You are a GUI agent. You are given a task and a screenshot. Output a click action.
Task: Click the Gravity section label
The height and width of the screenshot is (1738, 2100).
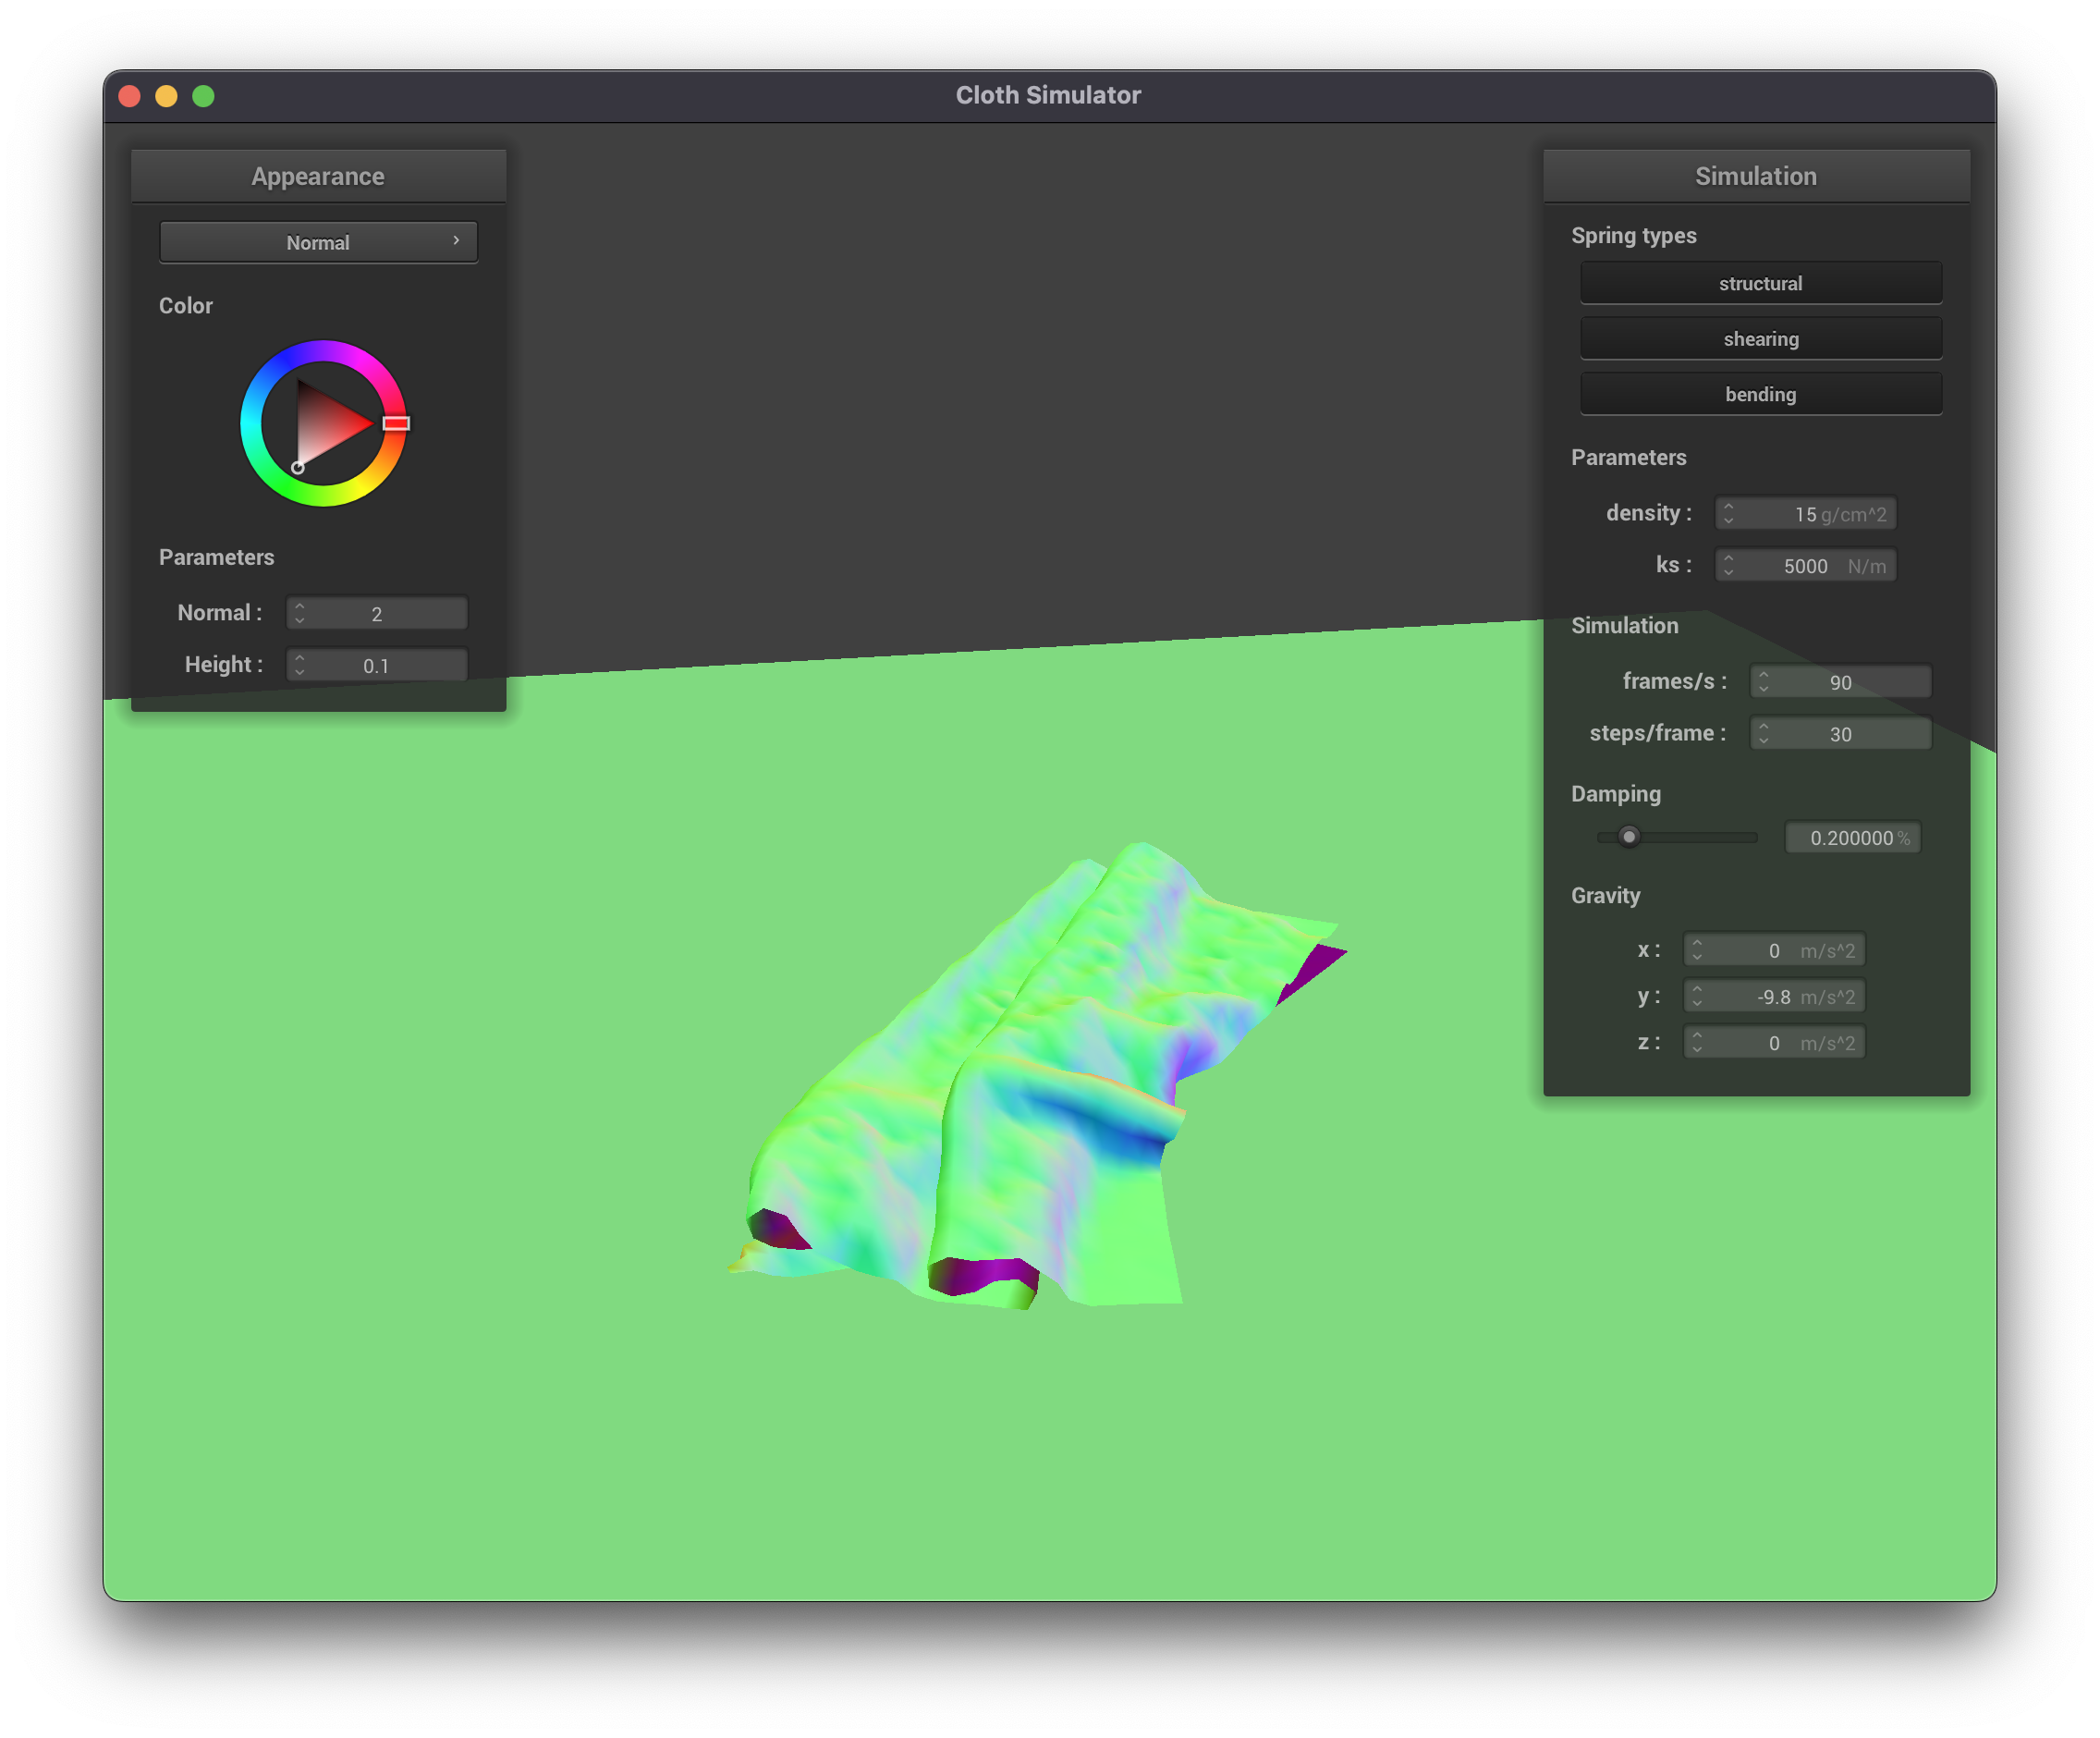pos(1605,896)
